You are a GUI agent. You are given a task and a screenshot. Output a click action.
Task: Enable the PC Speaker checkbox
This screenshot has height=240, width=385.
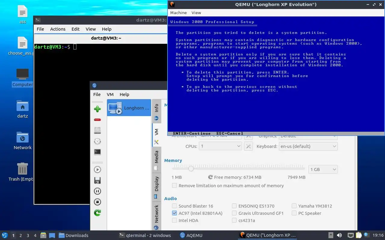pos(294,213)
